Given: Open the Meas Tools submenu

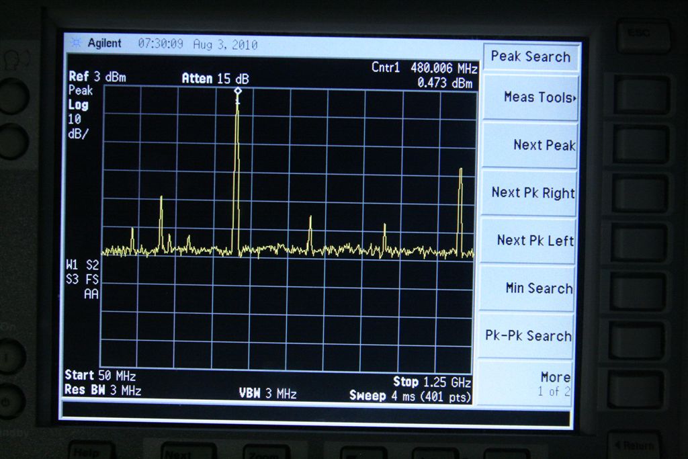Looking at the screenshot, I should coord(529,97).
